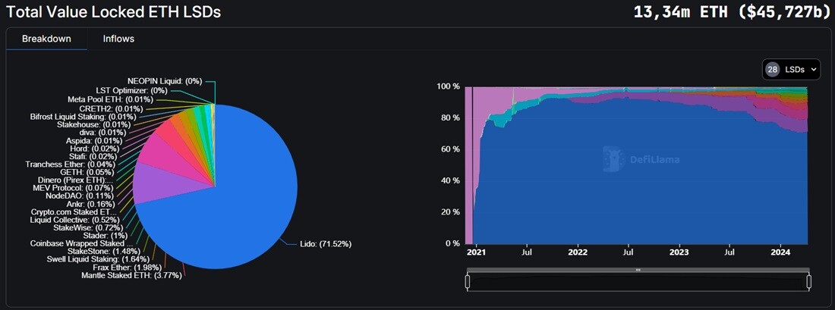Image resolution: width=835 pixels, height=310 pixels.
Task: Open the Inflows tab
Action: (x=118, y=39)
